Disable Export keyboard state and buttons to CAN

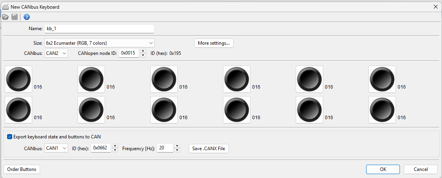coord(10,137)
